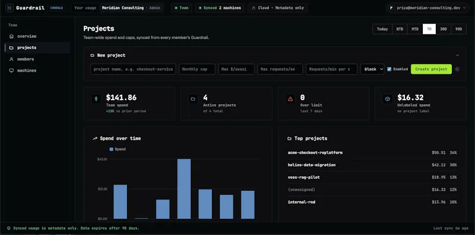Open the internal-rnd project row

pos(372,202)
